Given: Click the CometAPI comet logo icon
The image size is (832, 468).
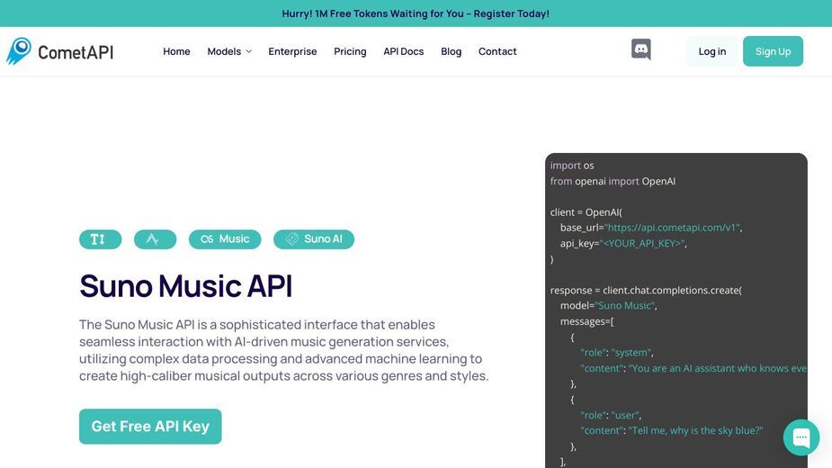Looking at the screenshot, I should pos(19,51).
